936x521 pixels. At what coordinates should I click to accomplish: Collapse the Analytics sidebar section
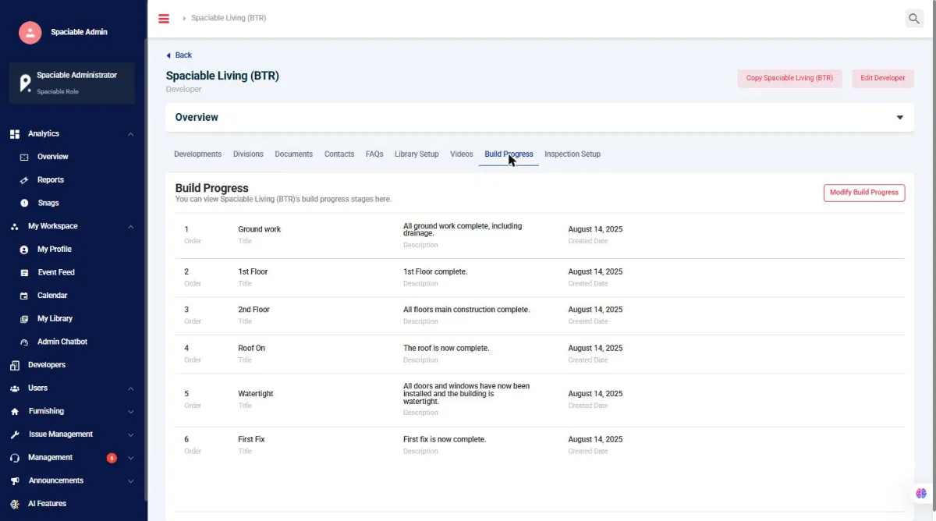130,134
